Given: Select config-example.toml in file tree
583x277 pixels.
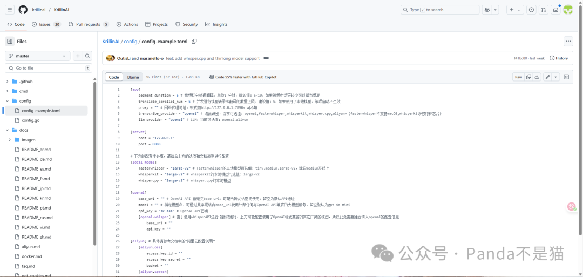Looking at the screenshot, I should [x=46, y=111].
